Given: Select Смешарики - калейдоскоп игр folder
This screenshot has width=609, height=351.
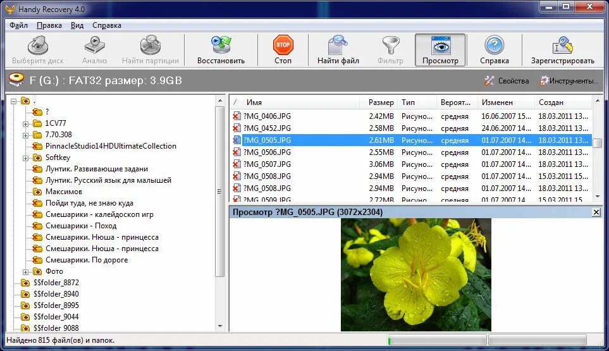Looking at the screenshot, I should (99, 214).
